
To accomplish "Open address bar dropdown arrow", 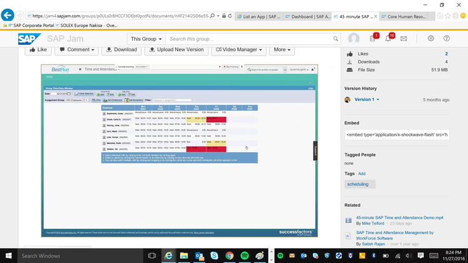I will pyautogui.click(x=218, y=16).
